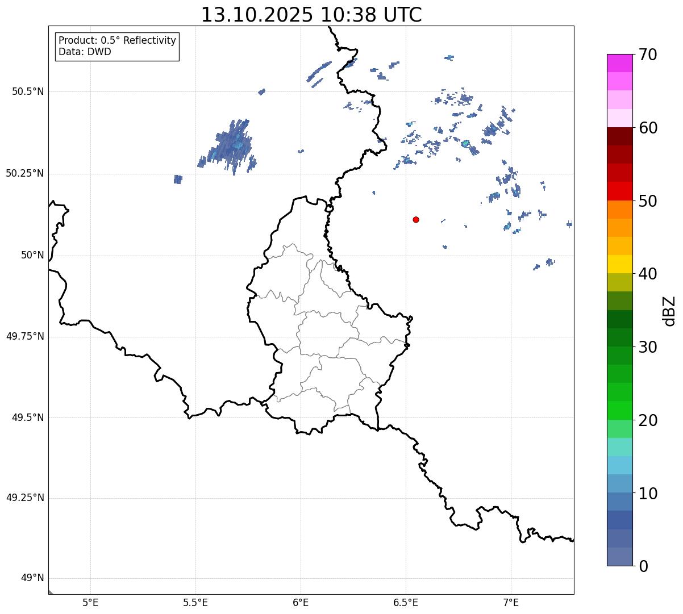Click the bright red colorbar swatch just above 50
Image resolution: width=683 pixels, height=614 pixels.
(620, 191)
